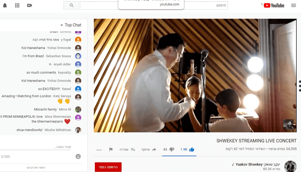Click the 'I'm from Brazil' chat message

pos(33,56)
